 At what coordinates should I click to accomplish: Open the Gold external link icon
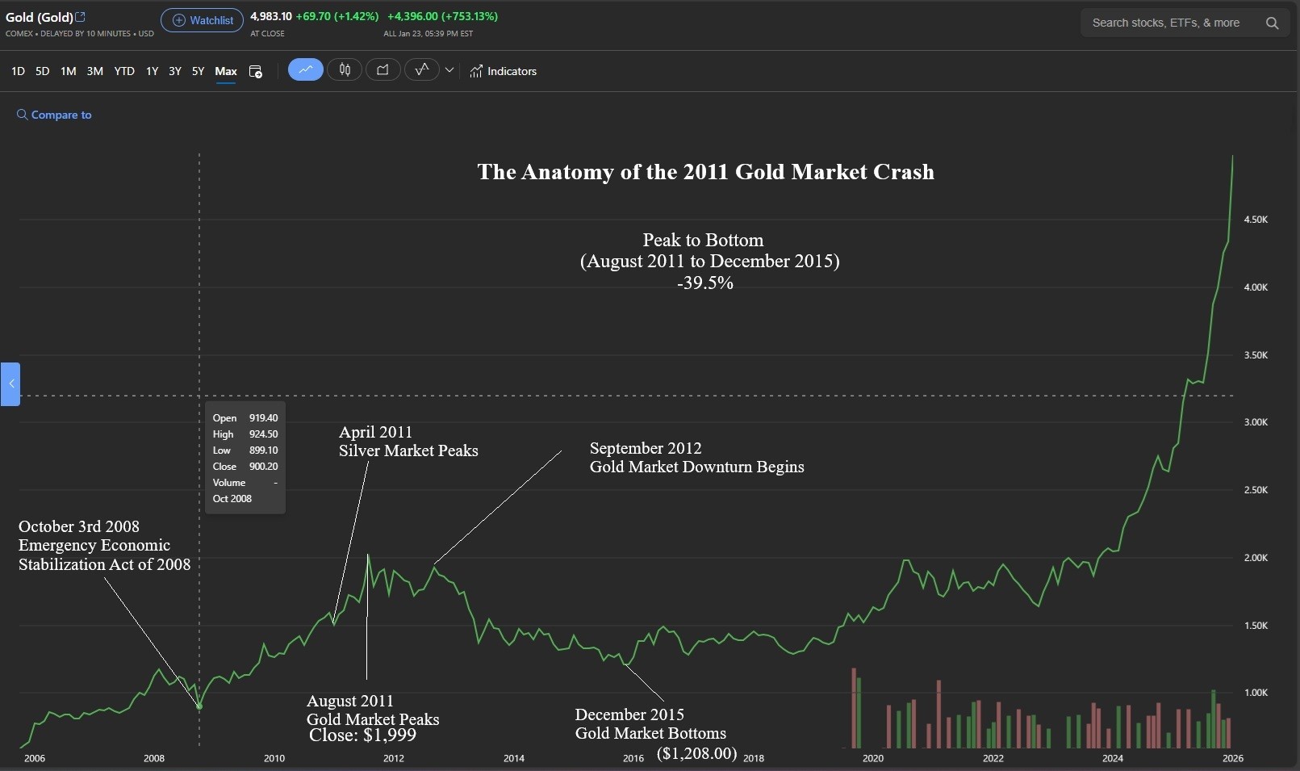pyautogui.click(x=80, y=17)
